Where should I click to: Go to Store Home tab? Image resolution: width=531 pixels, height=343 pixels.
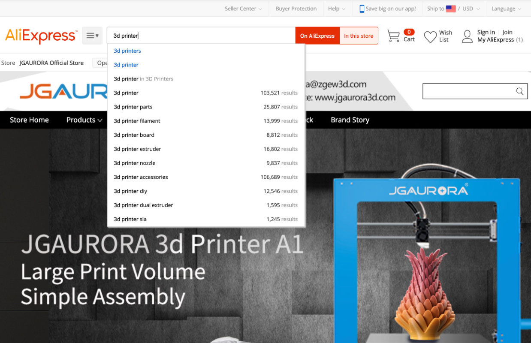(x=29, y=120)
